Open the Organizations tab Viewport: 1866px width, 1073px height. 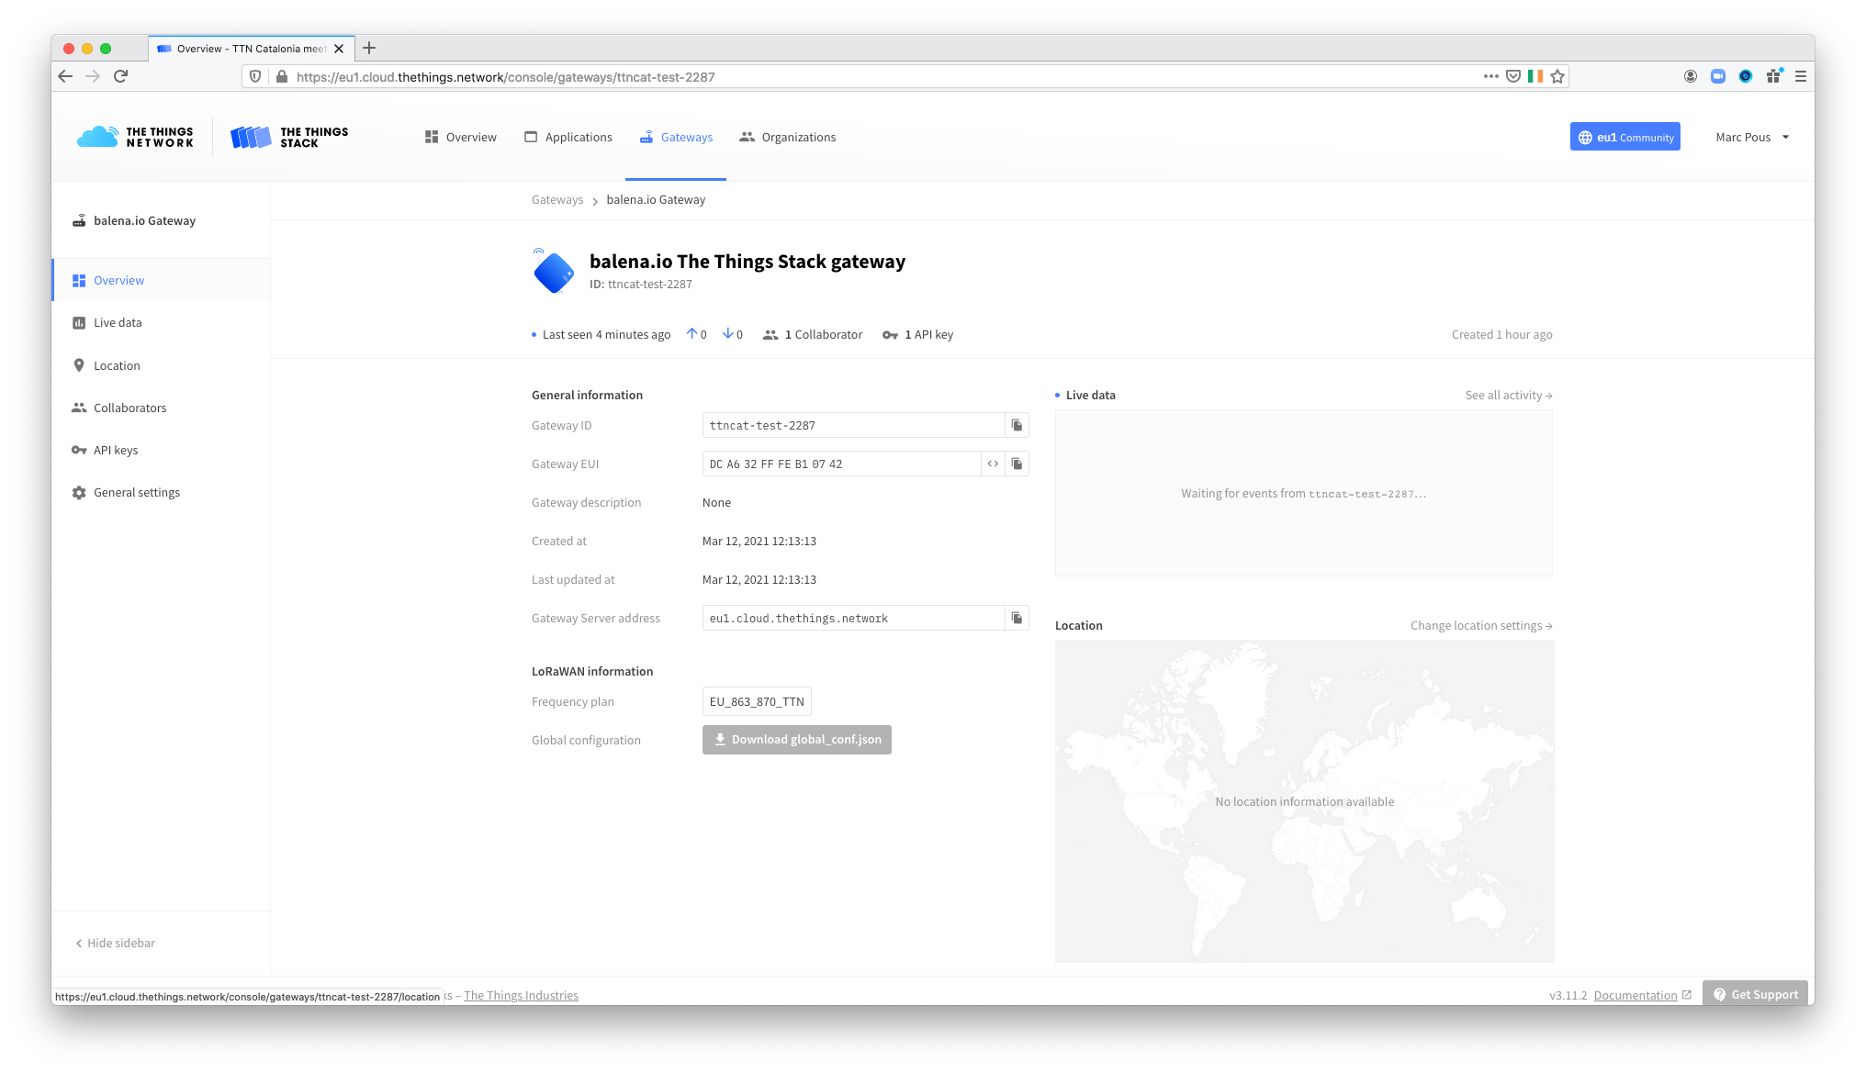(x=788, y=138)
